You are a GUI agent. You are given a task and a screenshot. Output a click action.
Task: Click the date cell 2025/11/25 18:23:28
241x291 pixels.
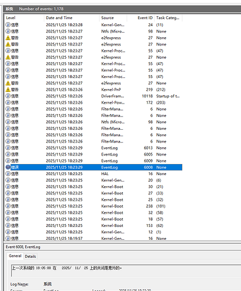click(64, 25)
